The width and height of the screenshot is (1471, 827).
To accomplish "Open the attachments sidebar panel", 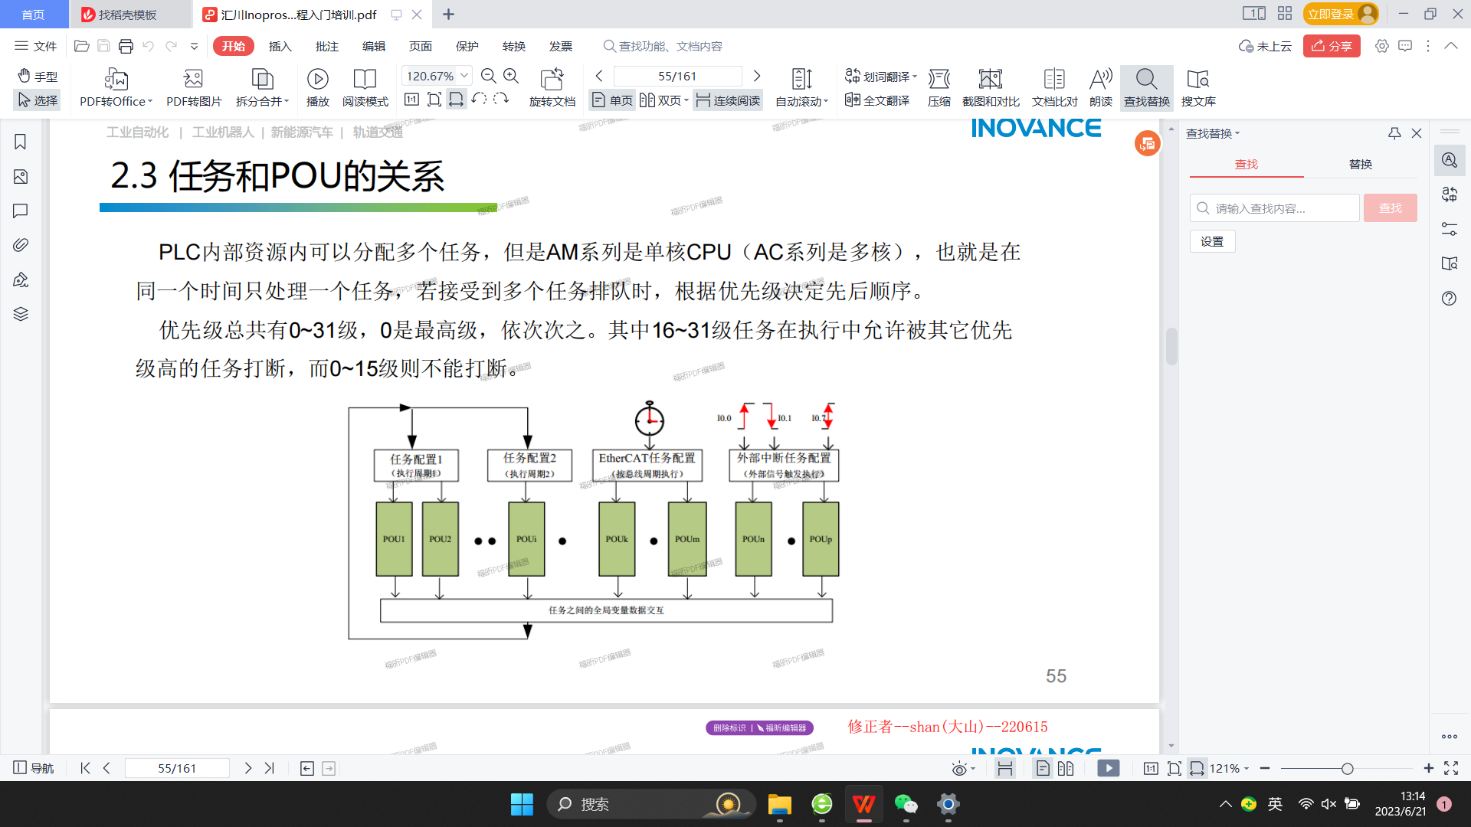I will tap(21, 245).
